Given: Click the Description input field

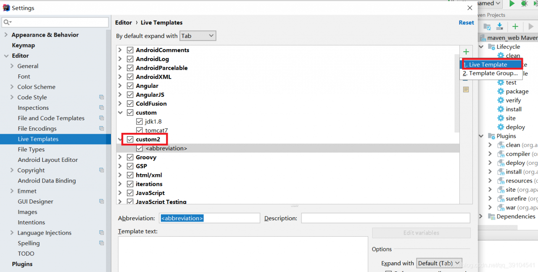Looking at the screenshot, I should click(x=385, y=218).
